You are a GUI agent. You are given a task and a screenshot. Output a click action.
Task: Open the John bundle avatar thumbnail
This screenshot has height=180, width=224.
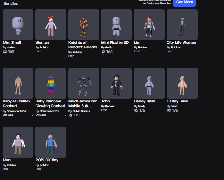coord(116,83)
